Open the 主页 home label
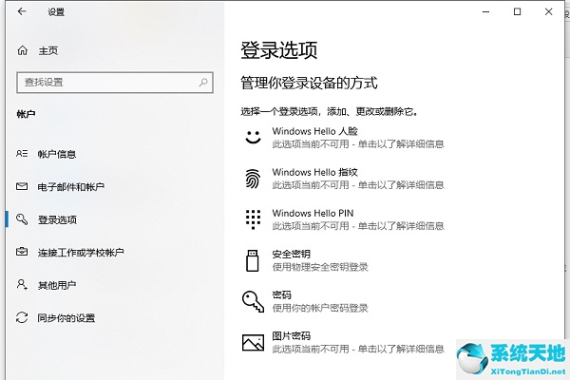This screenshot has width=570, height=380. pyautogui.click(x=48, y=50)
